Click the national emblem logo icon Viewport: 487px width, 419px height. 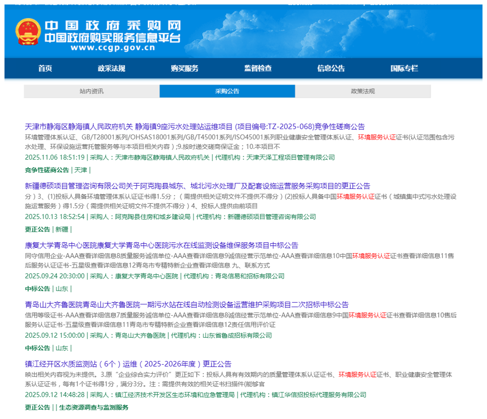28,32
